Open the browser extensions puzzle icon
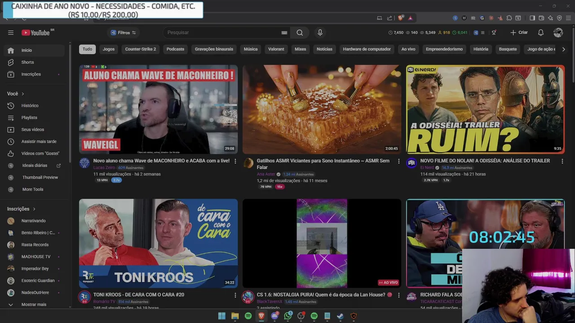 (x=509, y=18)
